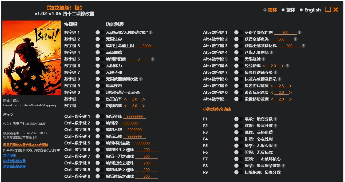
Task: Enable 超级伤害/一击必杀 toggle
Action: point(100,92)
